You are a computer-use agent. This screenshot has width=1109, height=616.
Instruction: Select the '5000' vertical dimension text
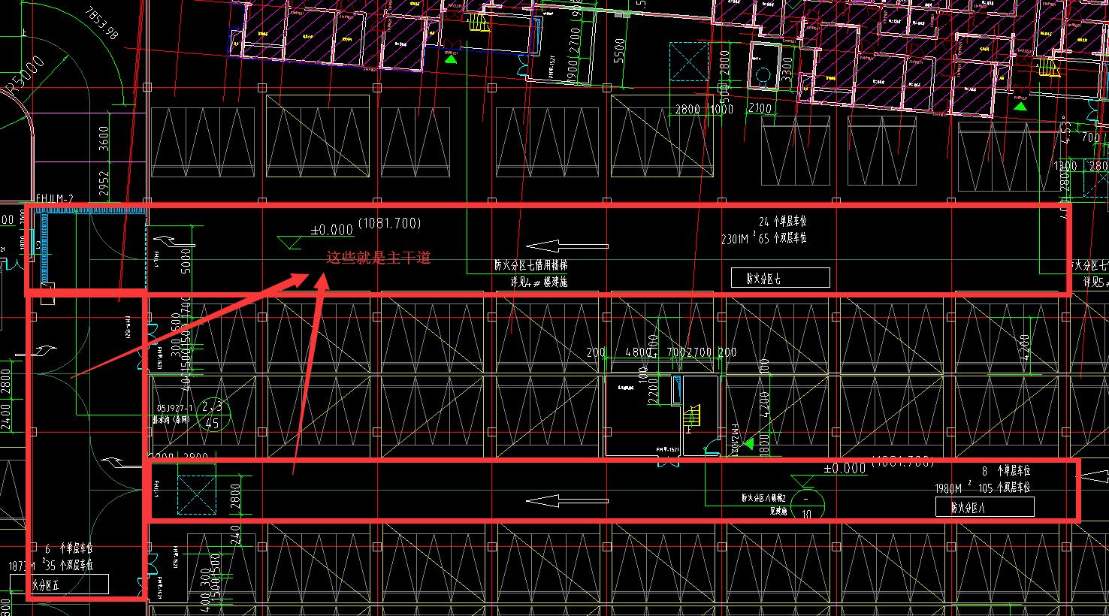point(186,261)
